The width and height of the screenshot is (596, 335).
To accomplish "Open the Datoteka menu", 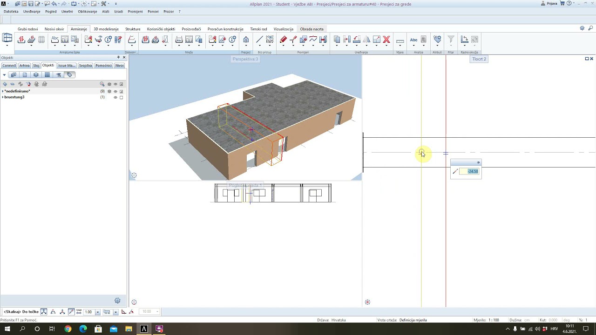I will (x=11, y=11).
